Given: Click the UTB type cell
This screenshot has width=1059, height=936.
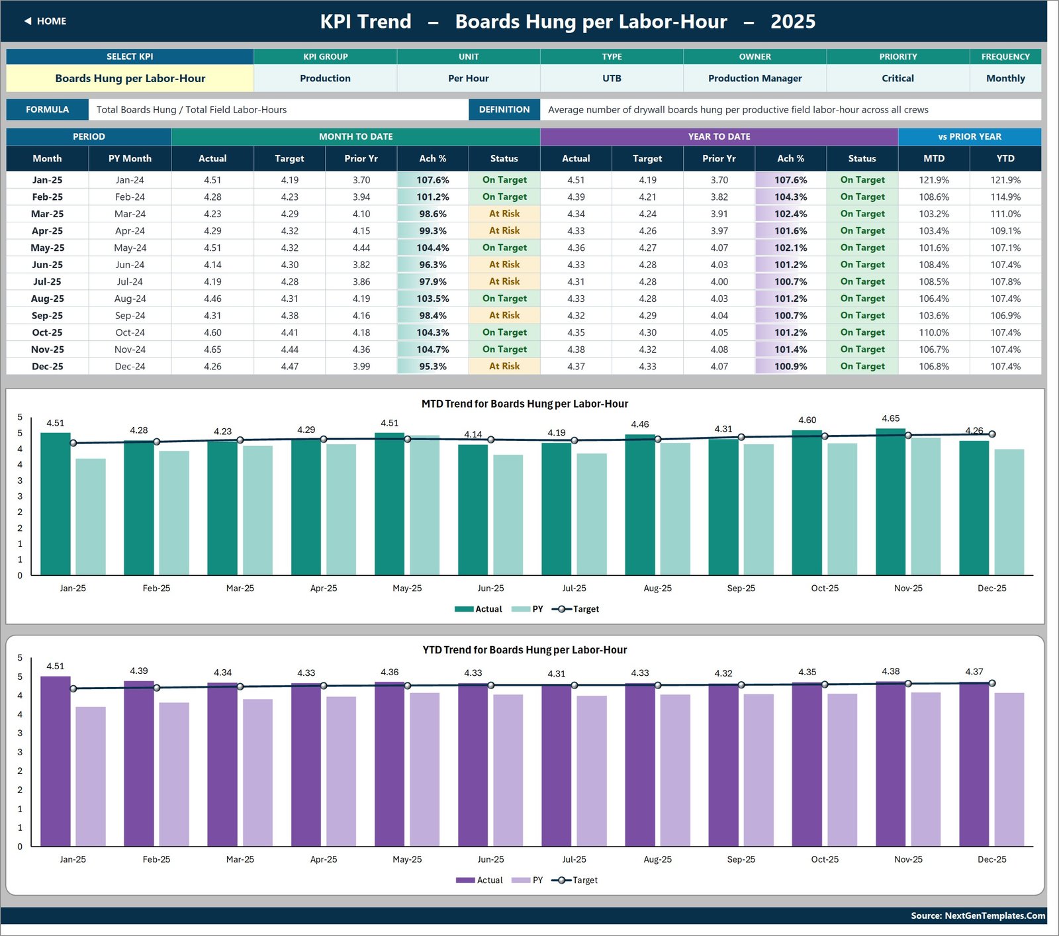Looking at the screenshot, I should pos(612,78).
